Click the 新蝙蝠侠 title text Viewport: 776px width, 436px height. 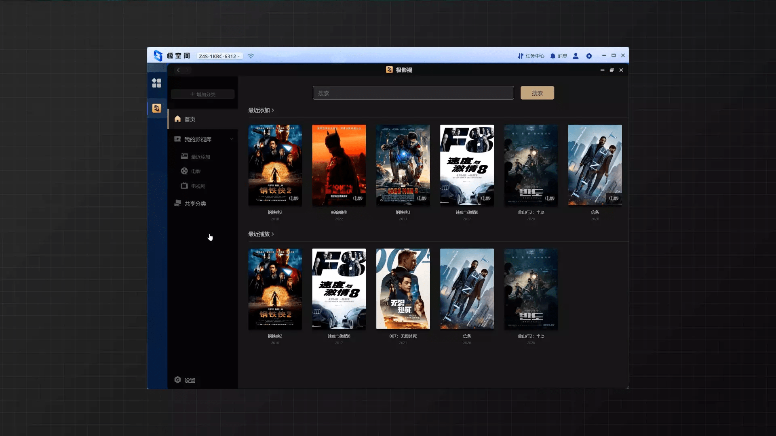(339, 212)
